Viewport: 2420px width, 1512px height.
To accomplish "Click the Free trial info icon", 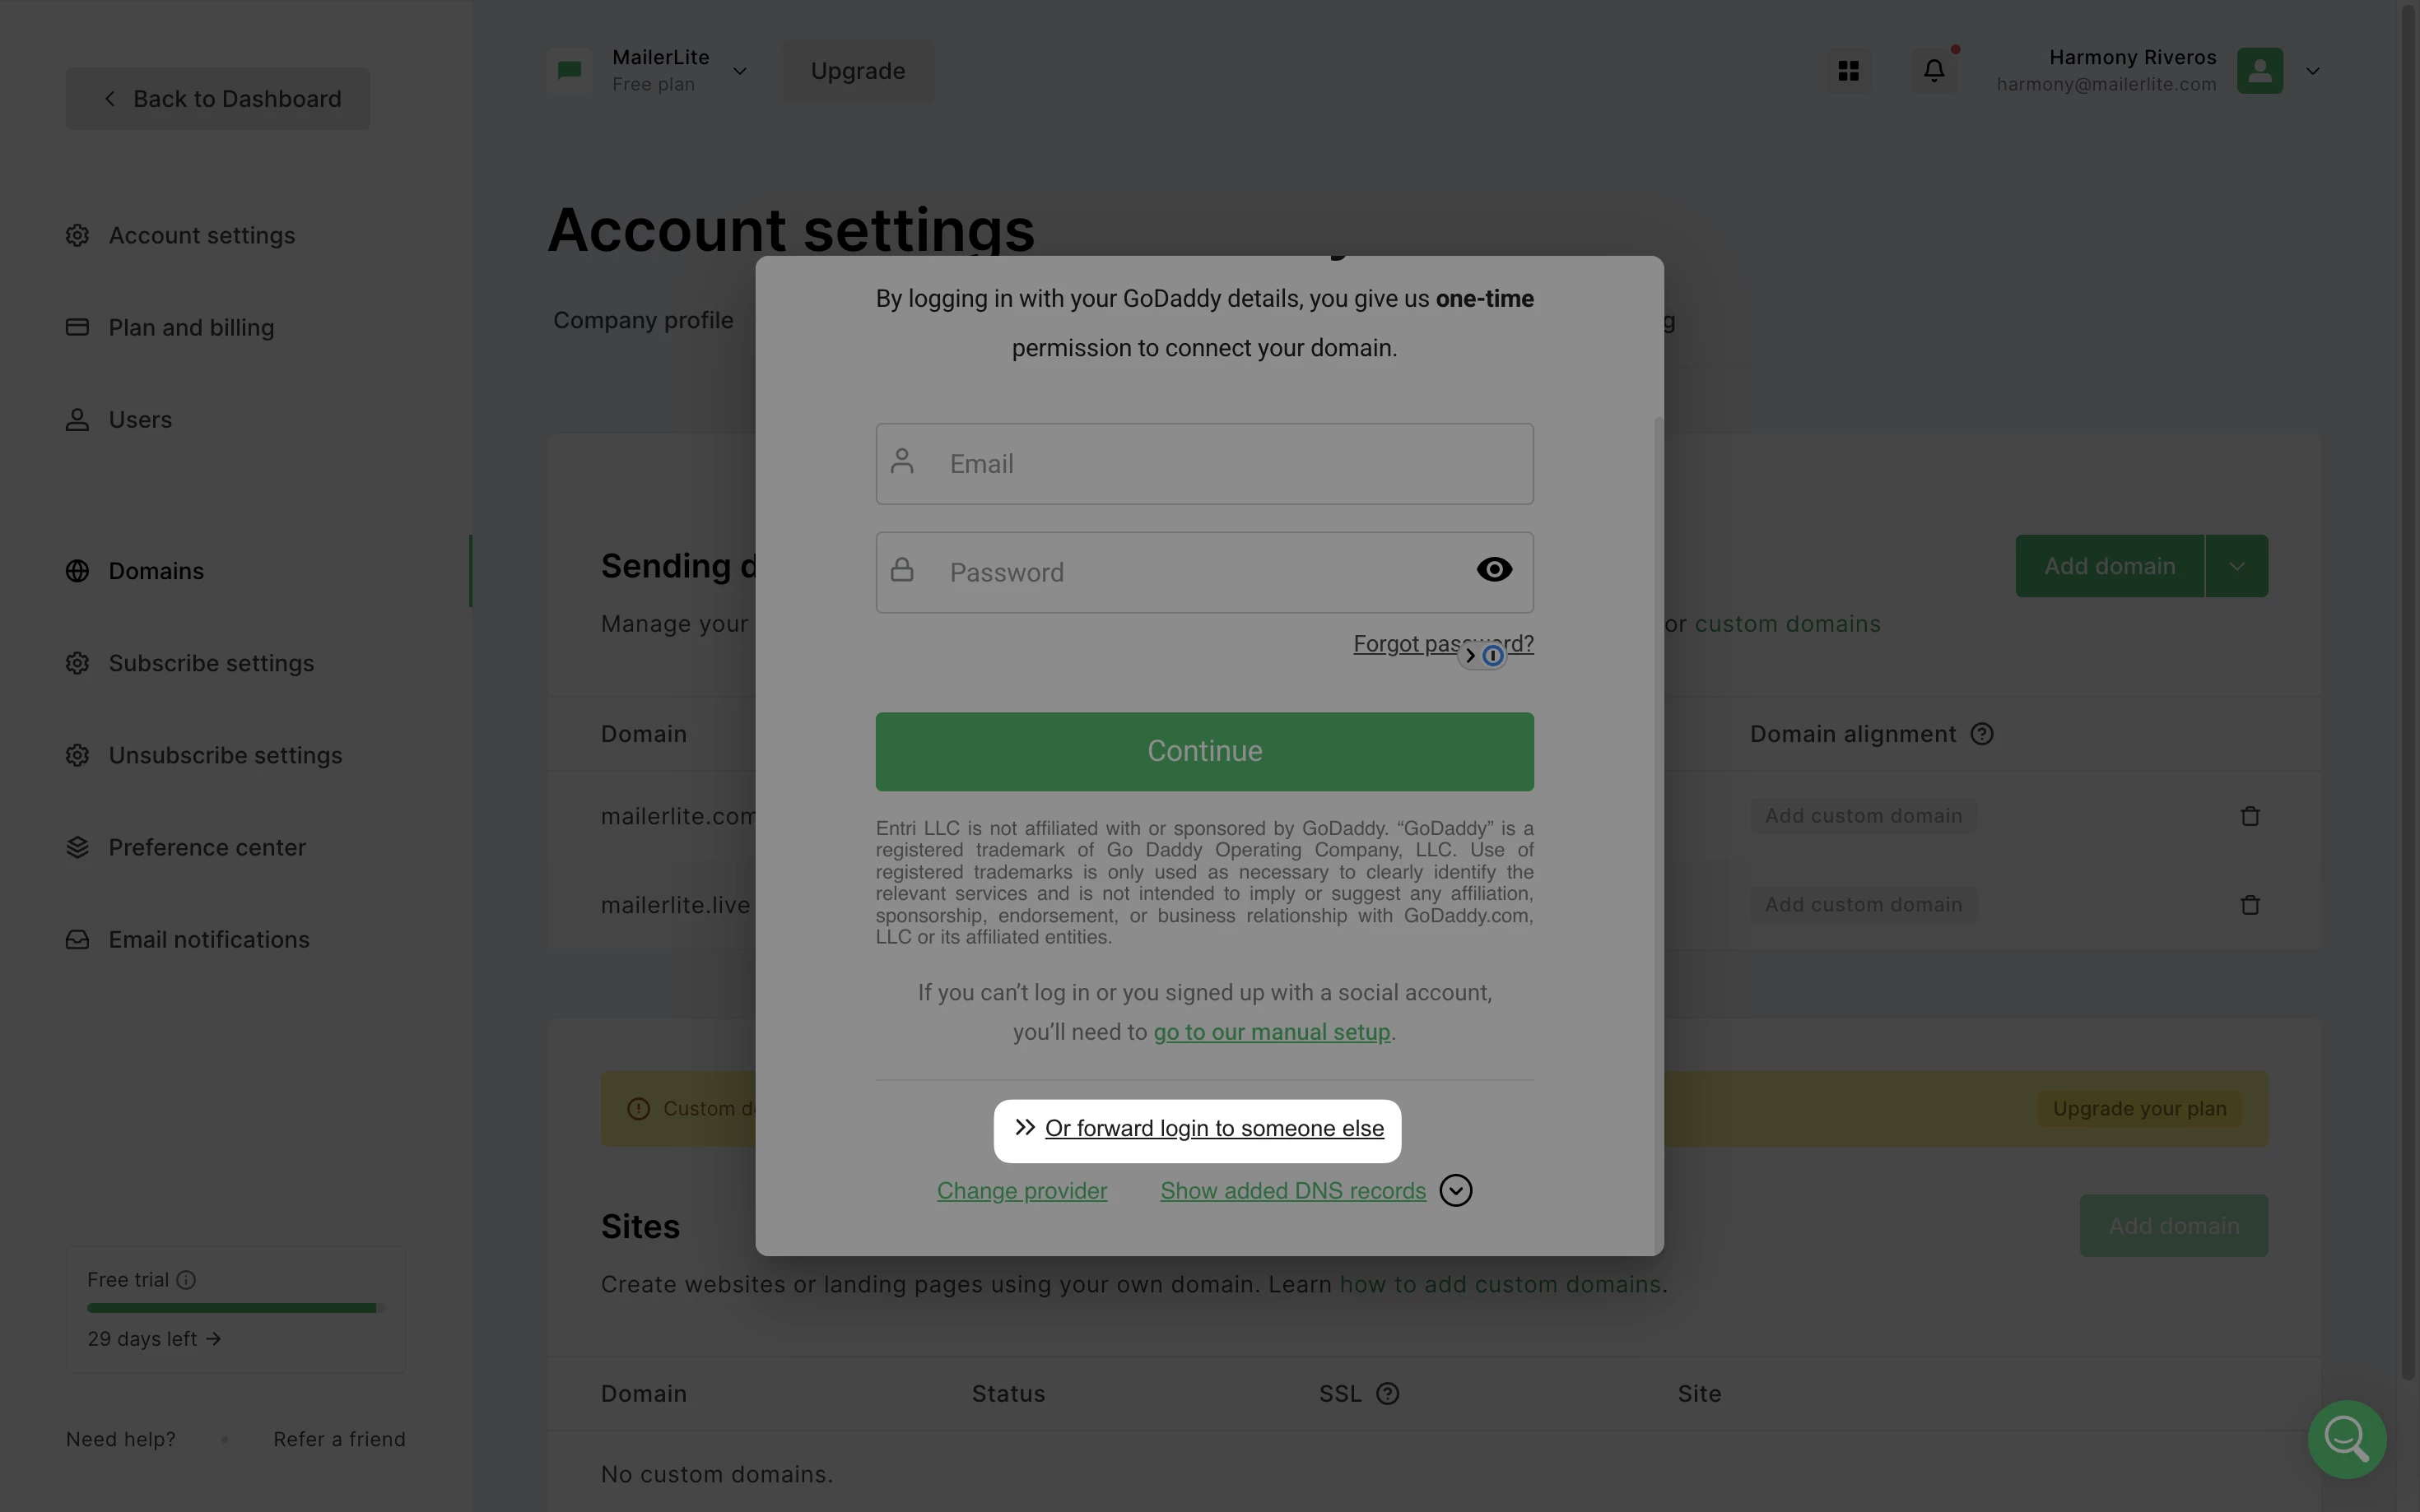I will pos(186,1280).
